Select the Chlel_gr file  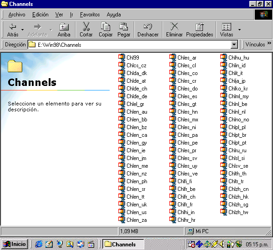[131, 104]
